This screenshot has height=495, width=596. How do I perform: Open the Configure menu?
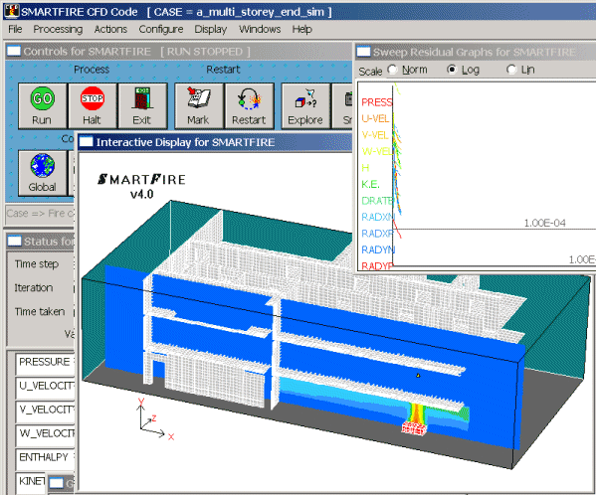click(161, 29)
